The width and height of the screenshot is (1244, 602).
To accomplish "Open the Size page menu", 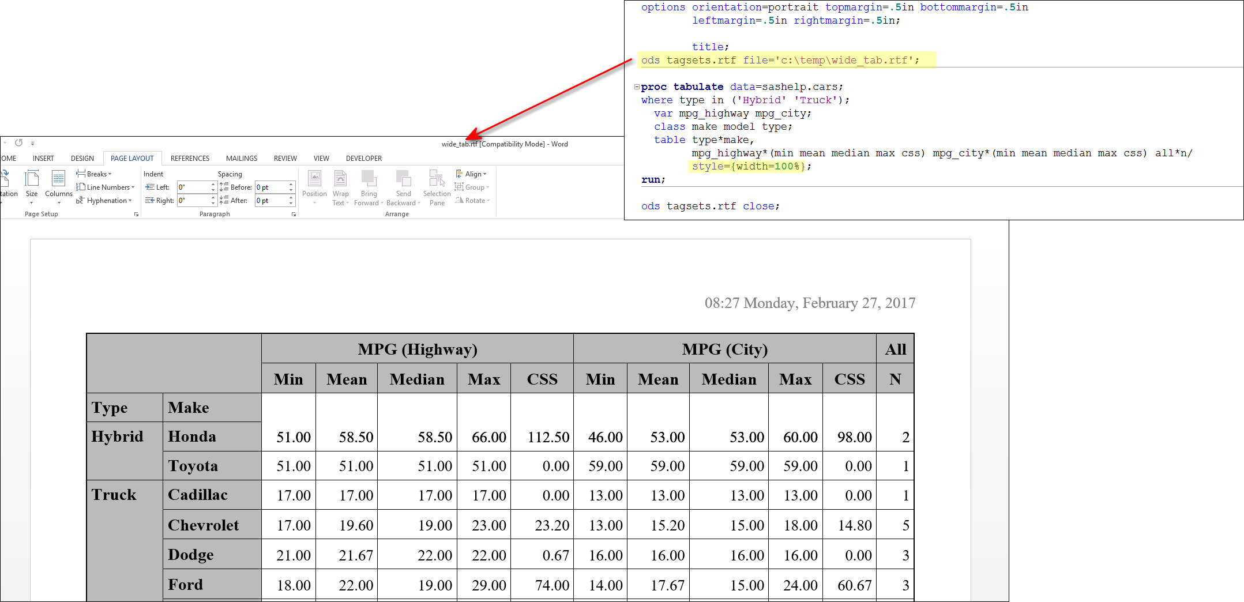I will pyautogui.click(x=32, y=187).
